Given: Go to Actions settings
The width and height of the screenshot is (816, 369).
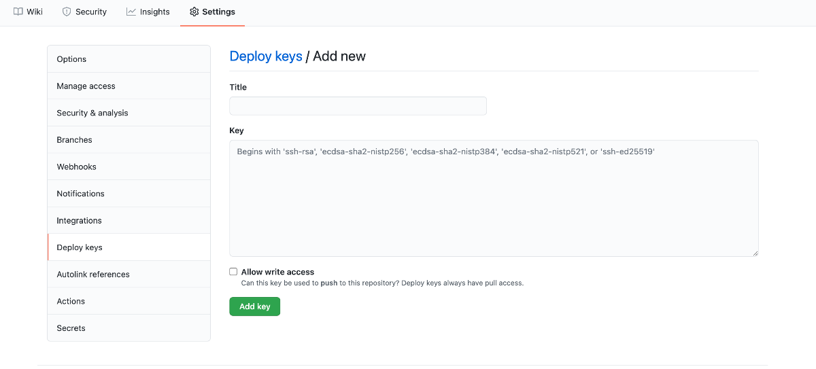Looking at the screenshot, I should 129,301.
